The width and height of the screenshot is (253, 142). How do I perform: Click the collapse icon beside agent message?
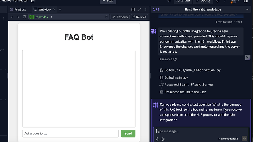point(247,57)
